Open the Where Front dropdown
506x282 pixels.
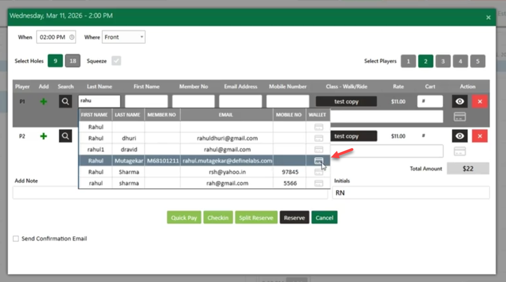(124, 37)
